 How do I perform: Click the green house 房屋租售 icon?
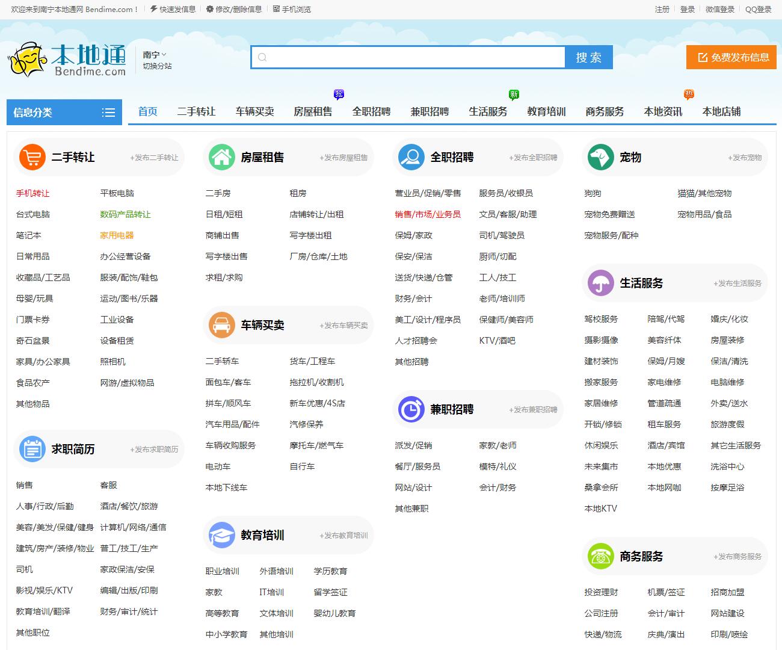point(222,157)
